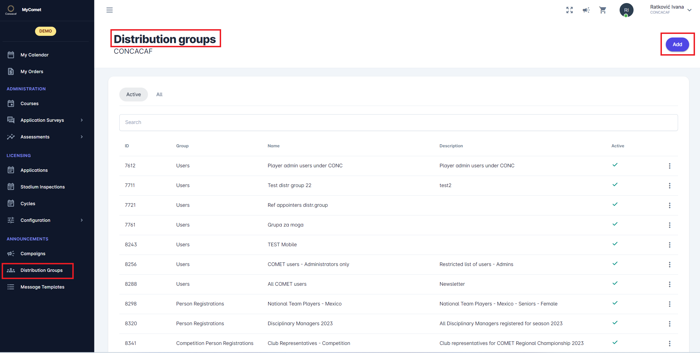The height and width of the screenshot is (353, 700).
Task: Click the hamburger menu icon
Action: coord(110,10)
